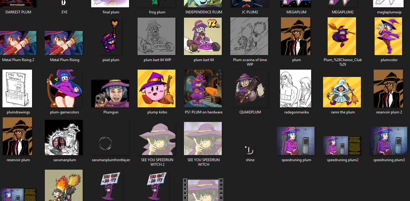410x201 pixels.
Task: Select the QUAKEPLUM thumbnail
Action: click(249, 88)
